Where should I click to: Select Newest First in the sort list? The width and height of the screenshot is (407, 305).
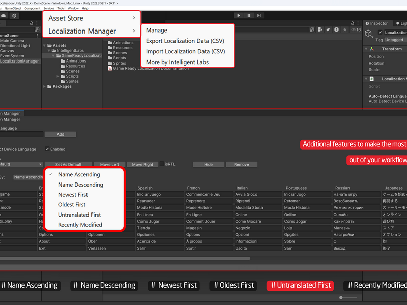(84, 195)
